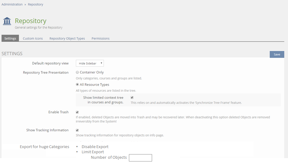This screenshot has height=163, width=288.
Task: Select the Container Only radio button
Action: [x=77, y=73]
